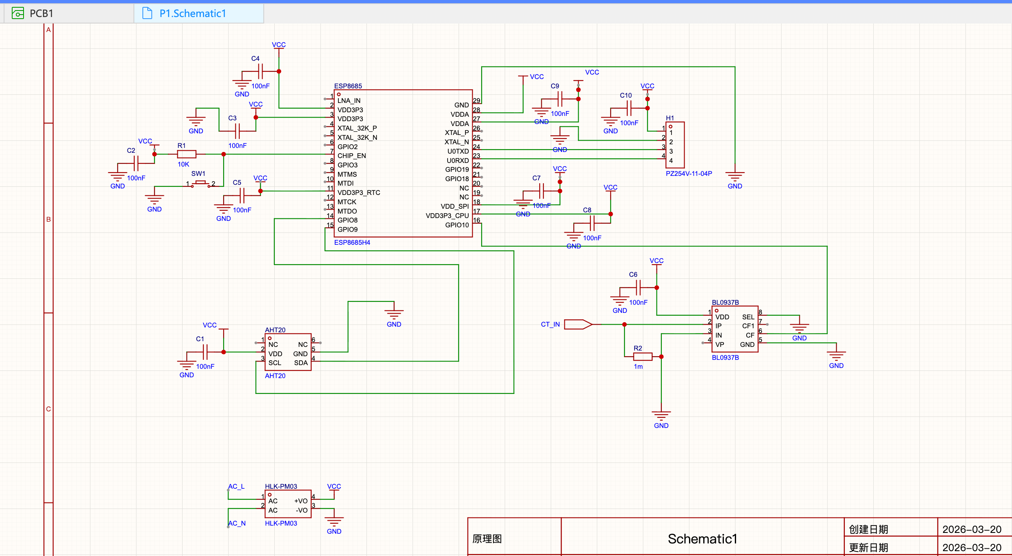Image resolution: width=1012 pixels, height=556 pixels.
Task: Click the CT_IN net port symbol
Action: coord(577,325)
